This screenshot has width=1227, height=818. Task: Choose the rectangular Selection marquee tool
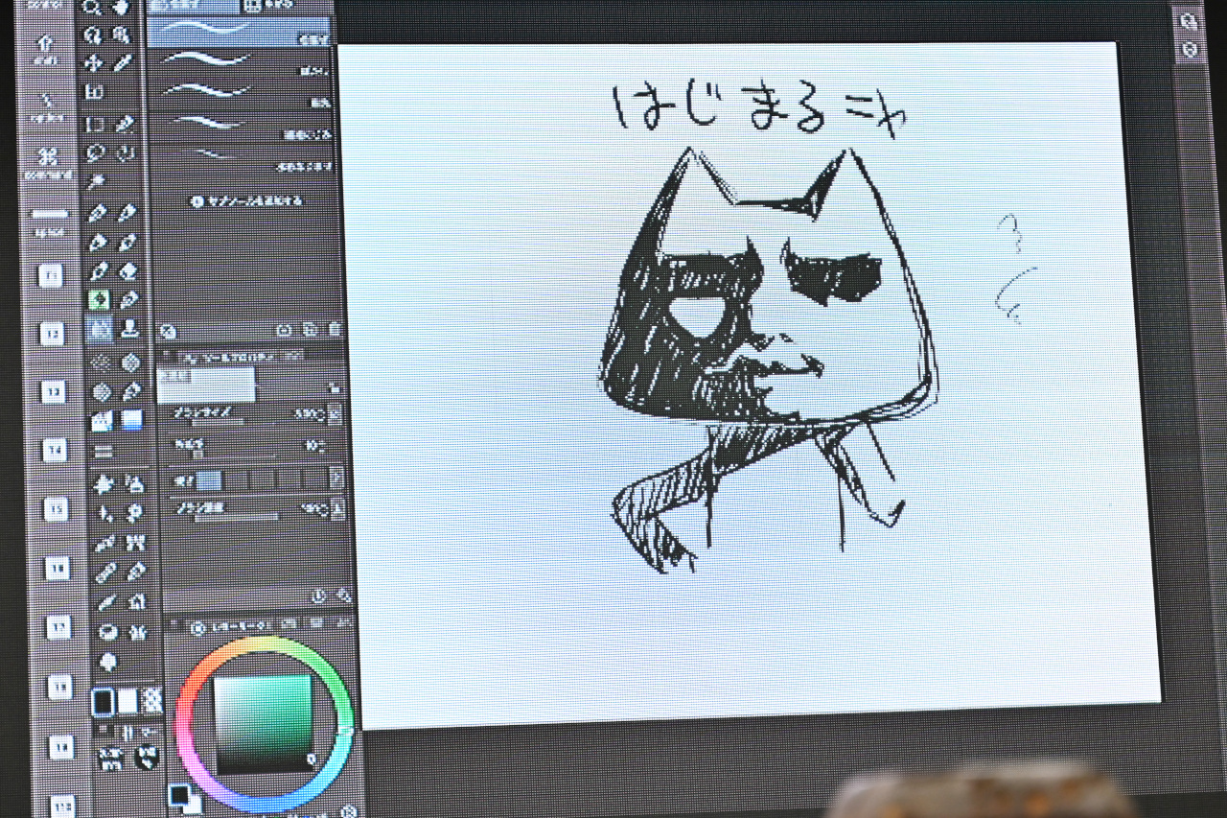94,124
